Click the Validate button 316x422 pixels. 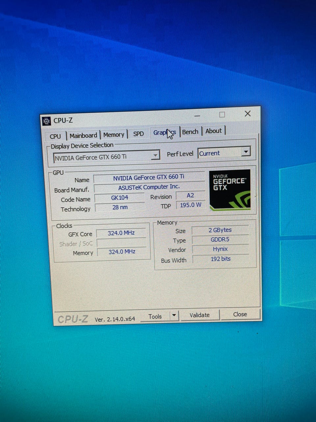click(x=199, y=315)
